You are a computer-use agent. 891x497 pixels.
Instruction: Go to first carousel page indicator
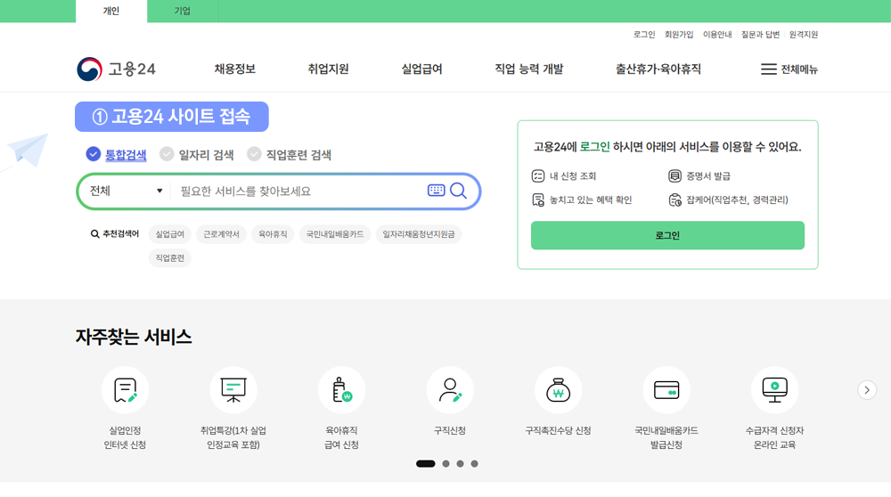click(x=426, y=463)
